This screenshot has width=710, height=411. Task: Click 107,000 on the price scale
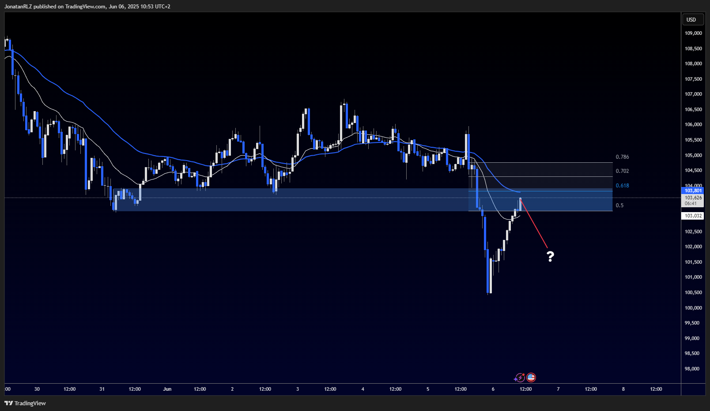693,94
